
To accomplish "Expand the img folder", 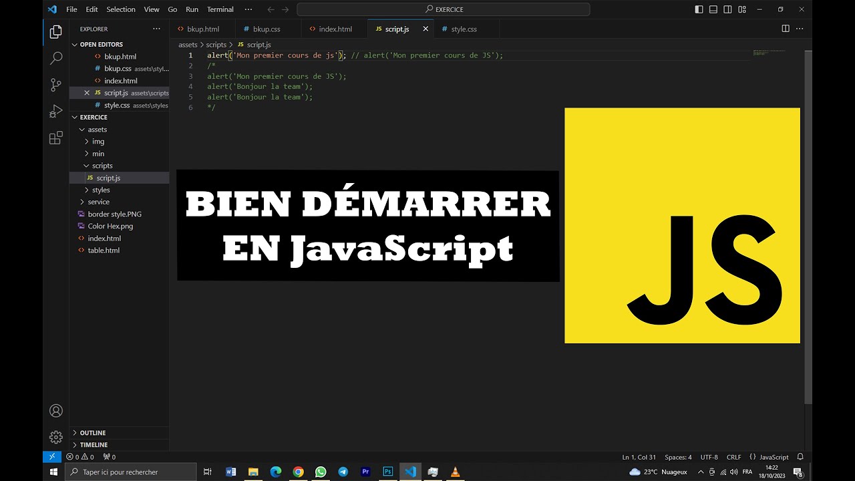I will click(x=119, y=142).
